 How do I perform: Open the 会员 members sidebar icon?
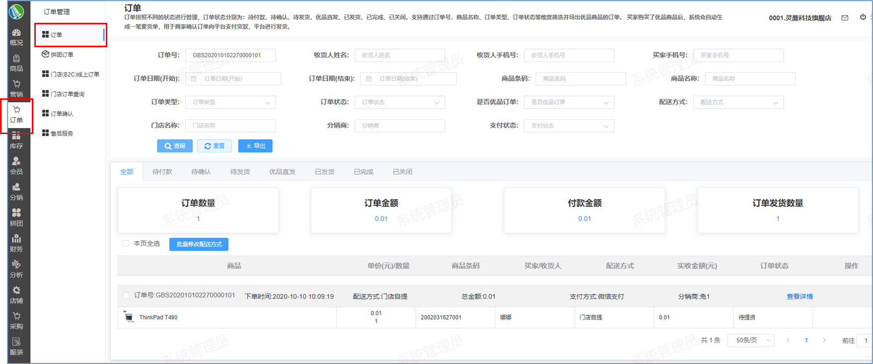(16, 166)
